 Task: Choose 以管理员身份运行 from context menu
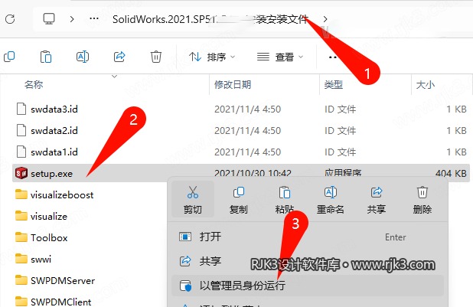pos(308,286)
